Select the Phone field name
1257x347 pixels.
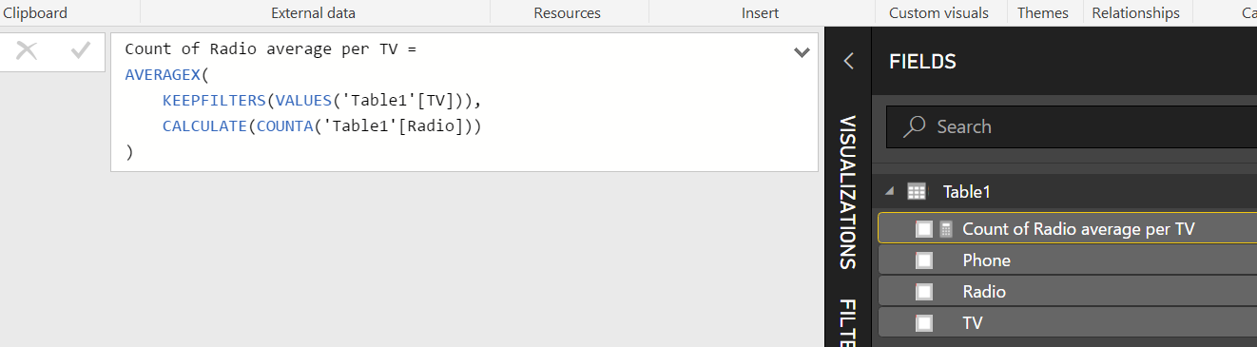point(986,260)
